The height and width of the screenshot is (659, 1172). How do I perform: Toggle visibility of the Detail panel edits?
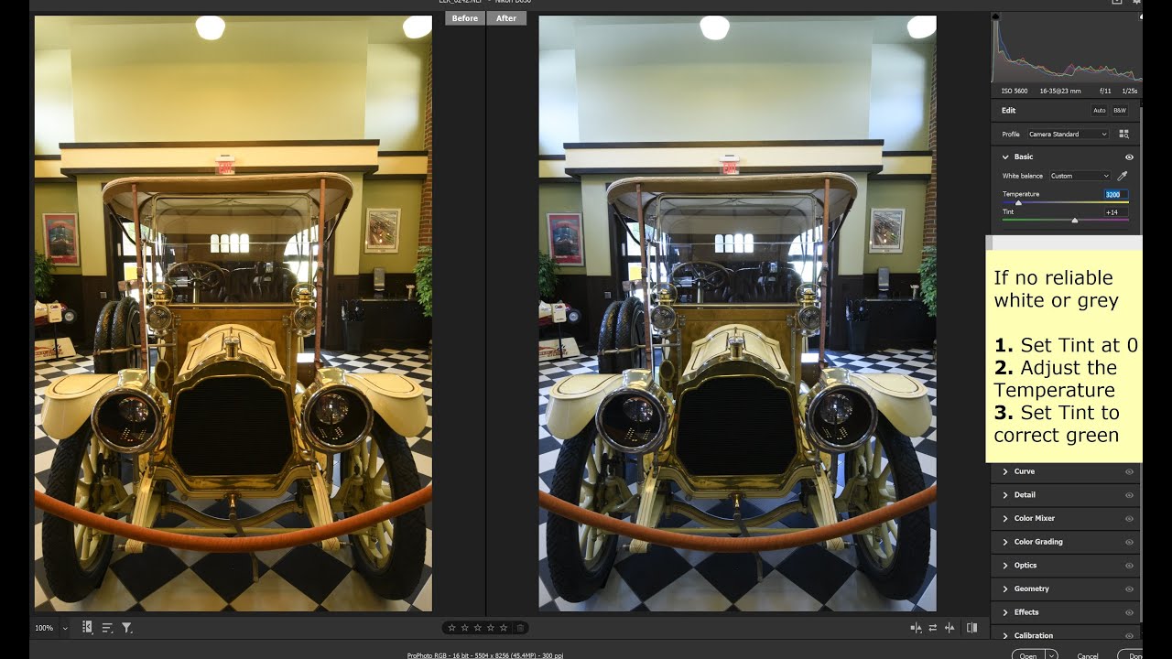pos(1129,495)
